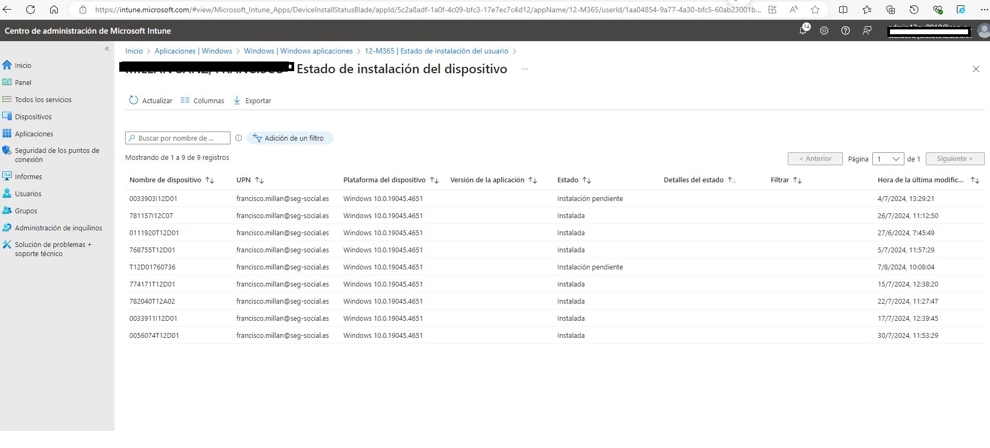The image size is (990, 448).
Task: Click the Anterior pagination button
Action: click(x=815, y=159)
